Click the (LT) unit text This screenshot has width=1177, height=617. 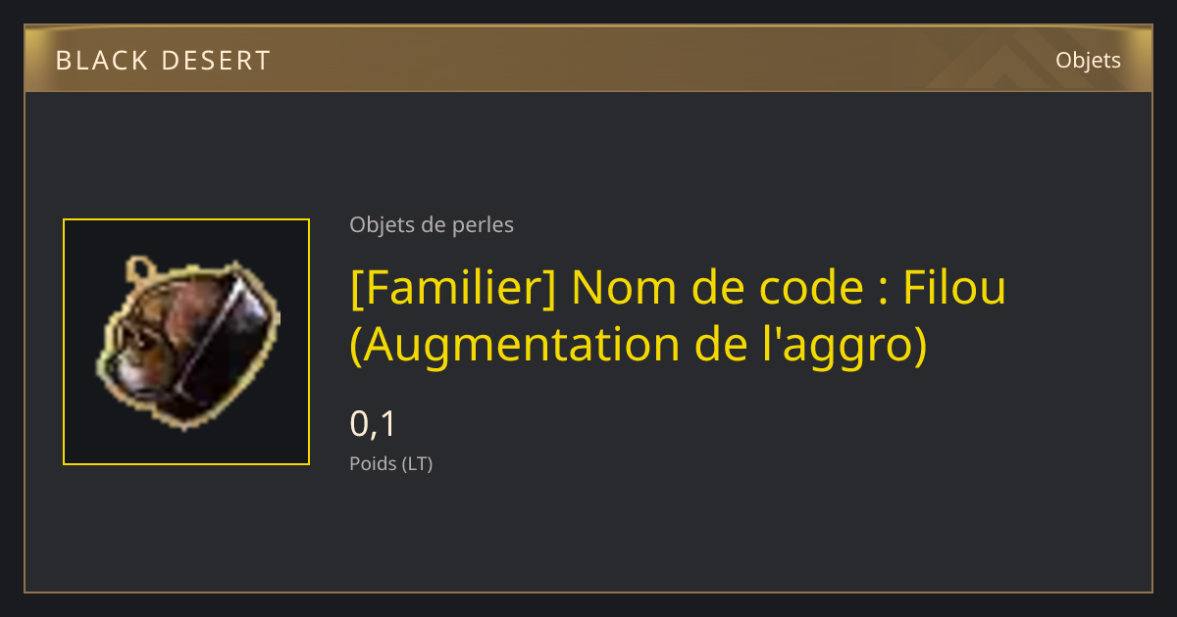coord(417,464)
